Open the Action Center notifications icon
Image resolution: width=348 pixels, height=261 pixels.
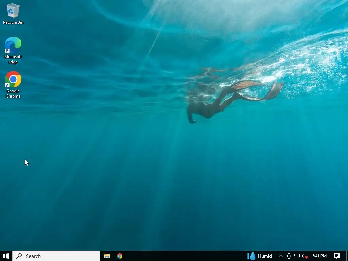[x=337, y=256]
